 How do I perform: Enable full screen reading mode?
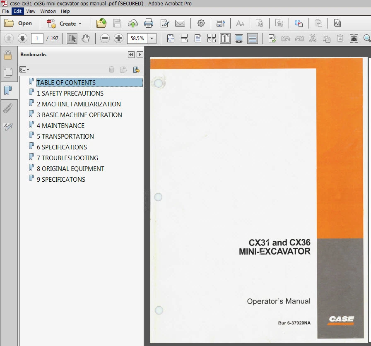(239, 38)
